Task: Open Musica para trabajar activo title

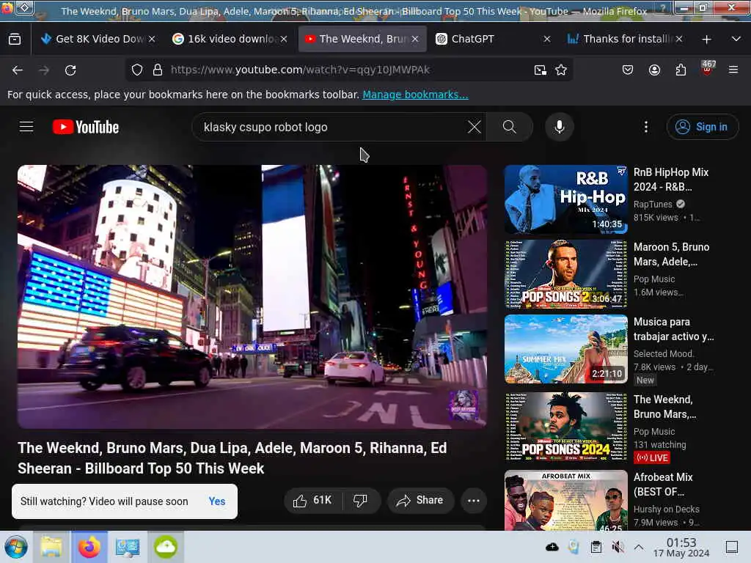Action: pyautogui.click(x=673, y=329)
